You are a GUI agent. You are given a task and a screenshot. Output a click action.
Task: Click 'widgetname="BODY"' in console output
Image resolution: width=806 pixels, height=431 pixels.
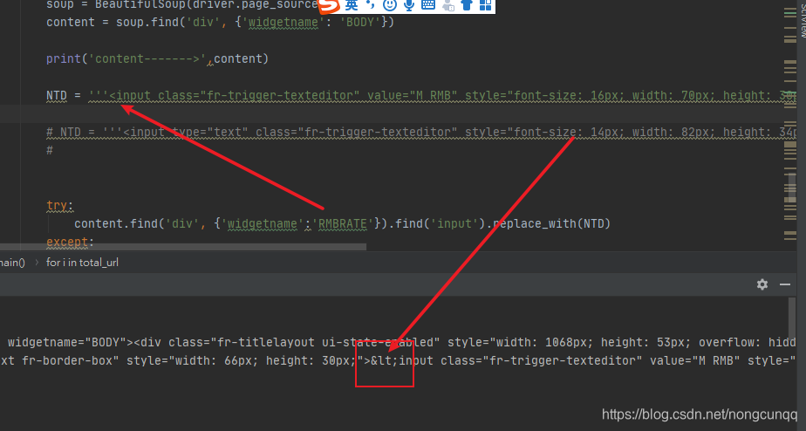coord(67,343)
